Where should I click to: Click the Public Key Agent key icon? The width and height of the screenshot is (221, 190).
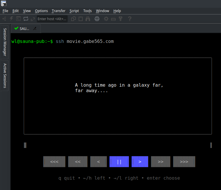(x=121, y=19)
